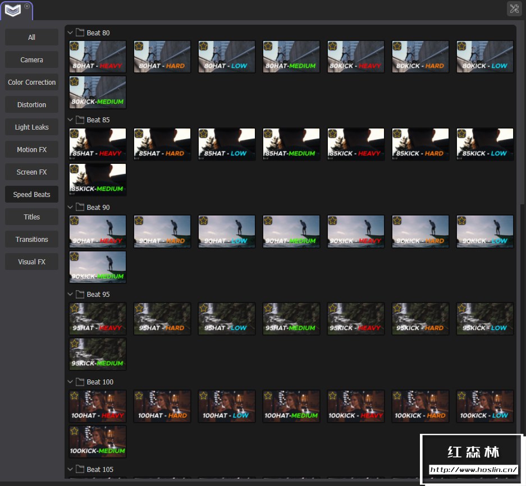Collapse the Beat 100 folder chevron
Image resolution: width=526 pixels, height=486 pixels.
coord(70,382)
